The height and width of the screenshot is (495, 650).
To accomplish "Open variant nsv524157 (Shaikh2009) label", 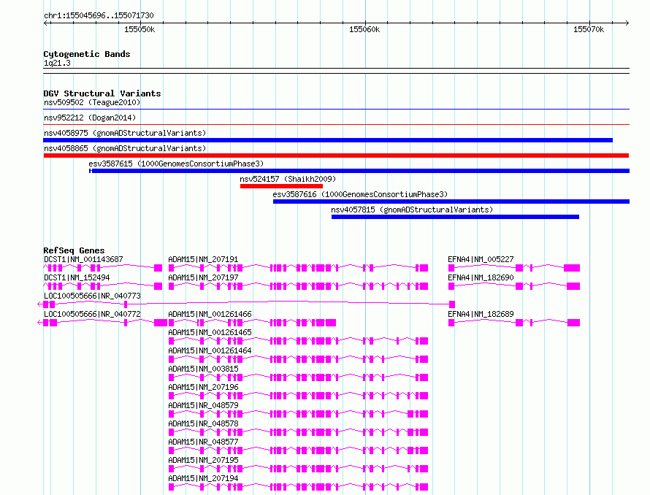I will pyautogui.click(x=288, y=179).
